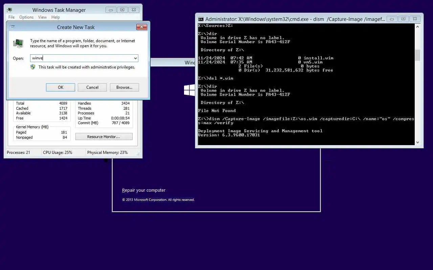
Task: Click the del *.wim command line
Action: click(x=215, y=78)
